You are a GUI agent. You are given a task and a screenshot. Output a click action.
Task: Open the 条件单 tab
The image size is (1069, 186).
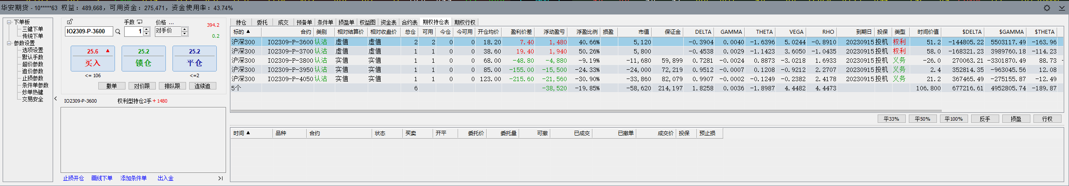click(325, 22)
